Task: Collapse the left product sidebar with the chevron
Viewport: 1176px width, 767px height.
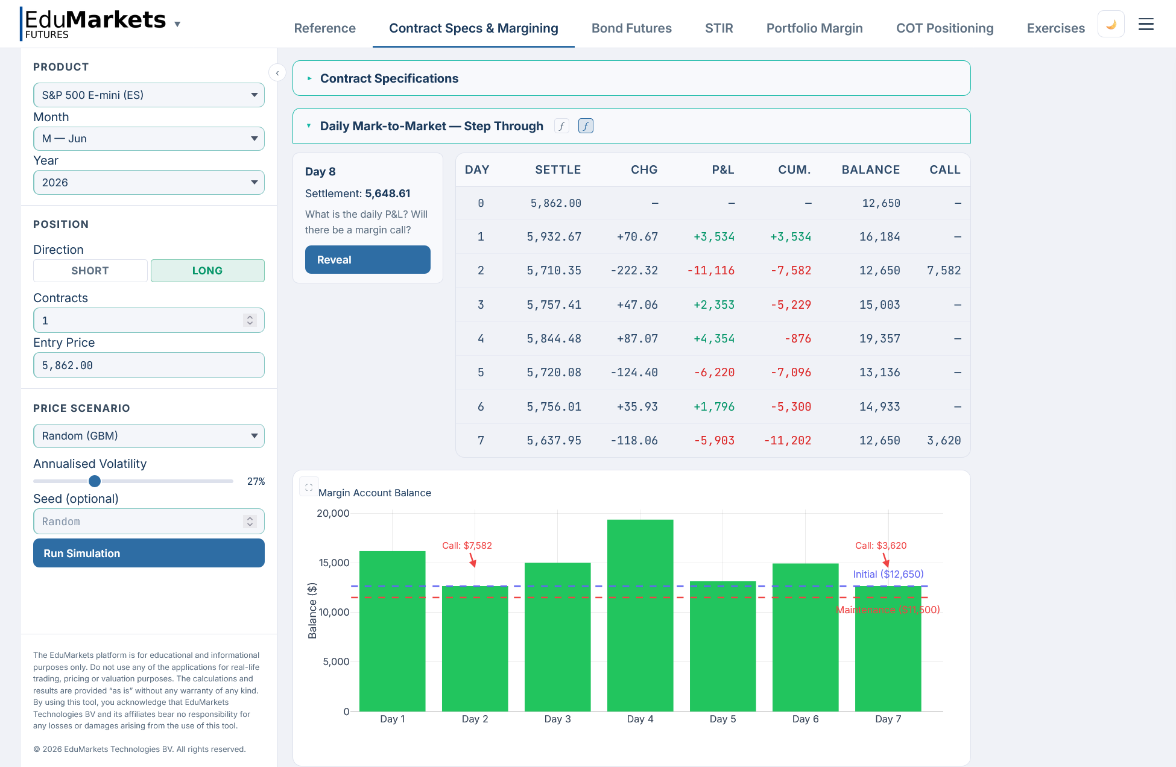Action: pos(277,72)
